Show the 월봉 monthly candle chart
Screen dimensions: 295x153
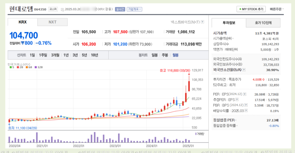(175, 55)
